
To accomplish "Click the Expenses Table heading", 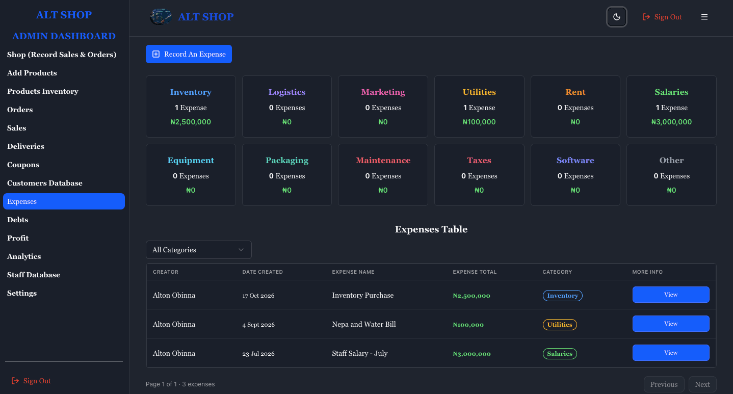I will 431,229.
